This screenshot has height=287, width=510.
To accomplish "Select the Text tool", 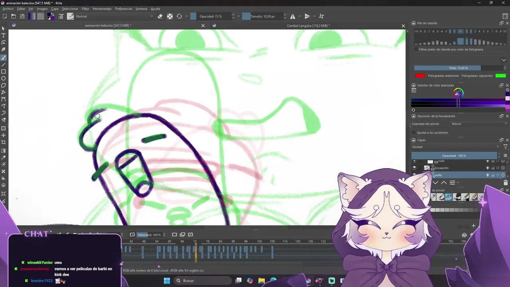I will (x=4, y=35).
